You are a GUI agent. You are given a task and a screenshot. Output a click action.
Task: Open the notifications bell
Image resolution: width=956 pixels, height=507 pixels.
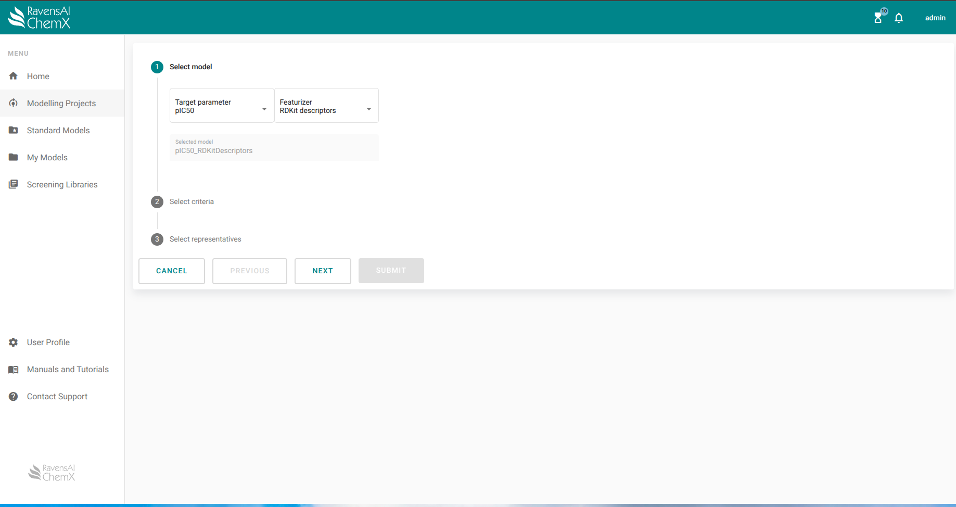pos(899,18)
